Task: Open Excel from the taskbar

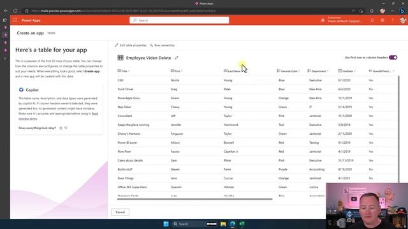Action: [x=242, y=224]
